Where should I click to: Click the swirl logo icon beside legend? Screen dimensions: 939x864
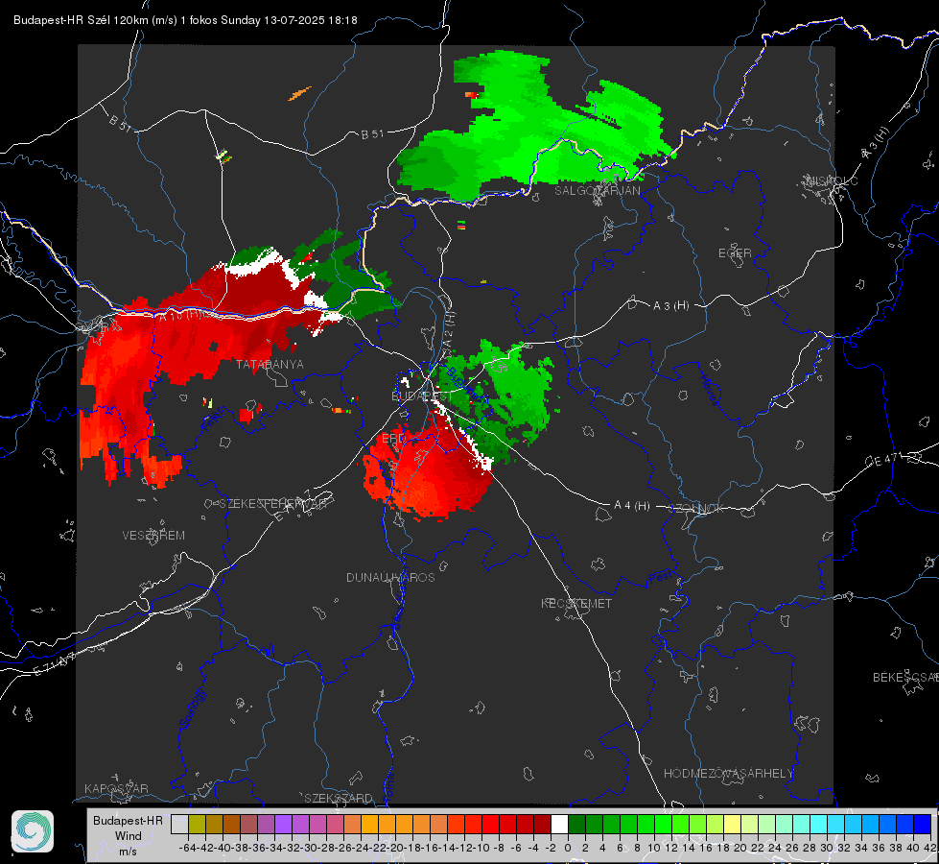(33, 831)
